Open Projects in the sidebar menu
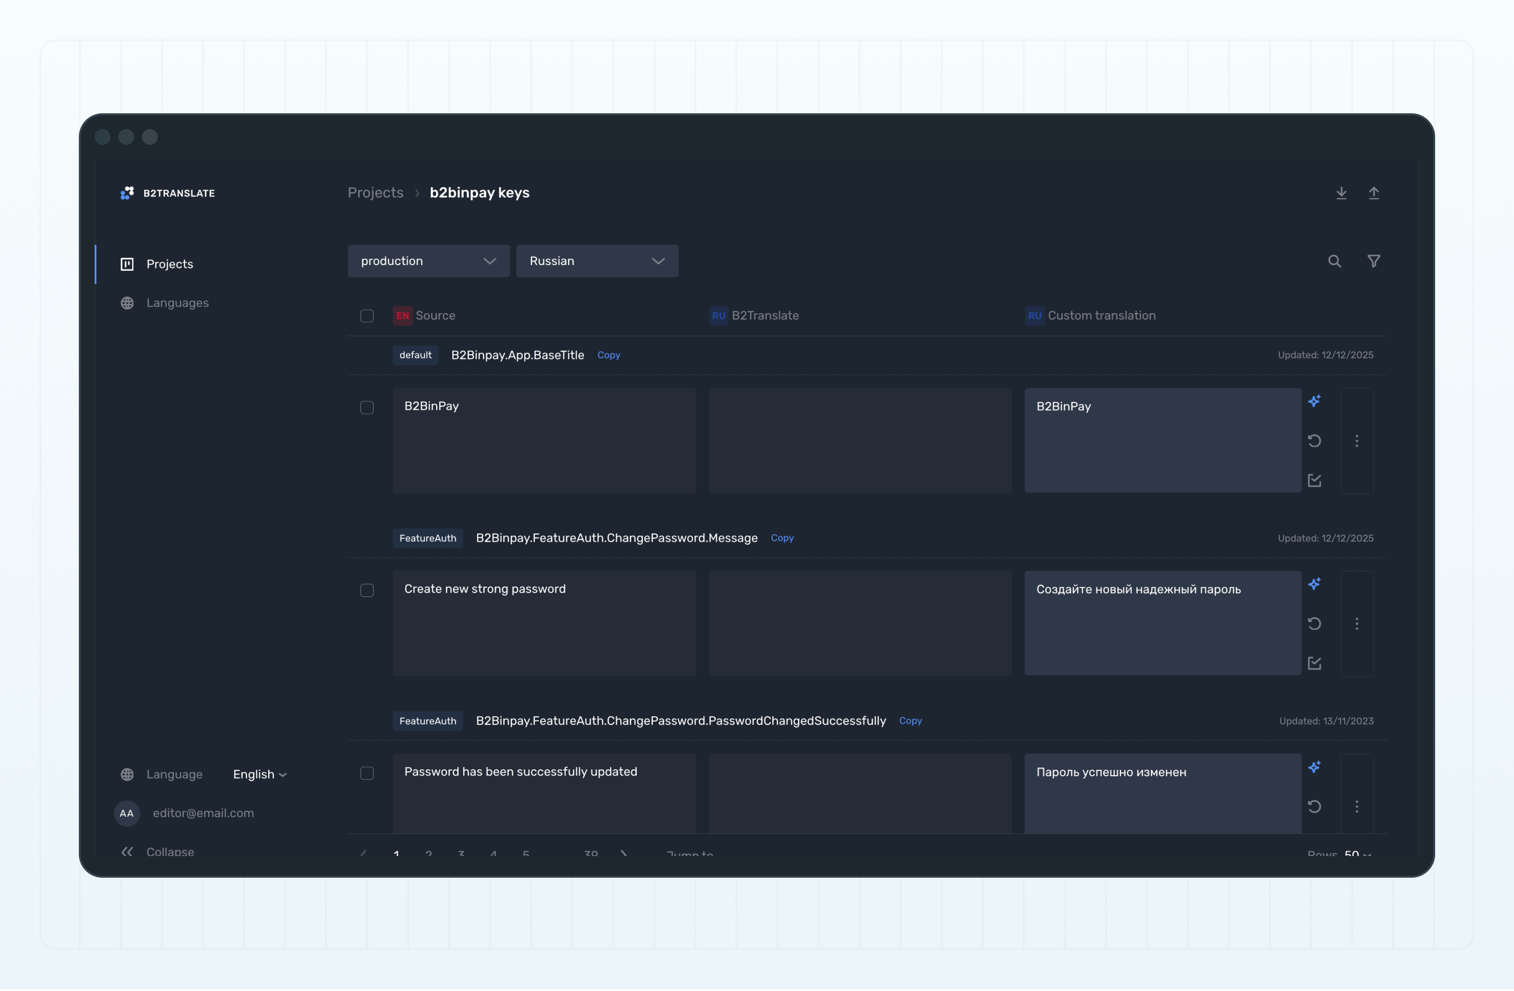This screenshot has height=991, width=1514. 169,264
